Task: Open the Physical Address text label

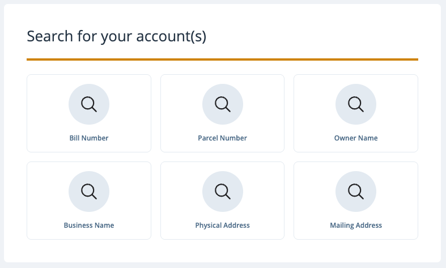Action: pos(222,226)
